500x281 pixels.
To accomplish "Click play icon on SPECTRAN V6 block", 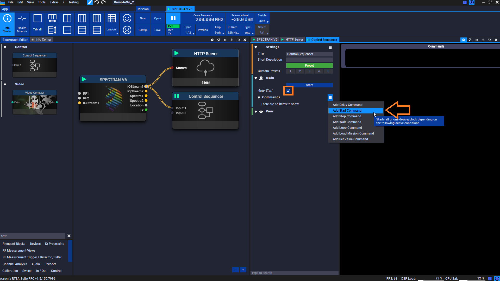I will click(84, 79).
